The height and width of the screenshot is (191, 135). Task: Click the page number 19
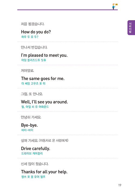(x=120, y=185)
